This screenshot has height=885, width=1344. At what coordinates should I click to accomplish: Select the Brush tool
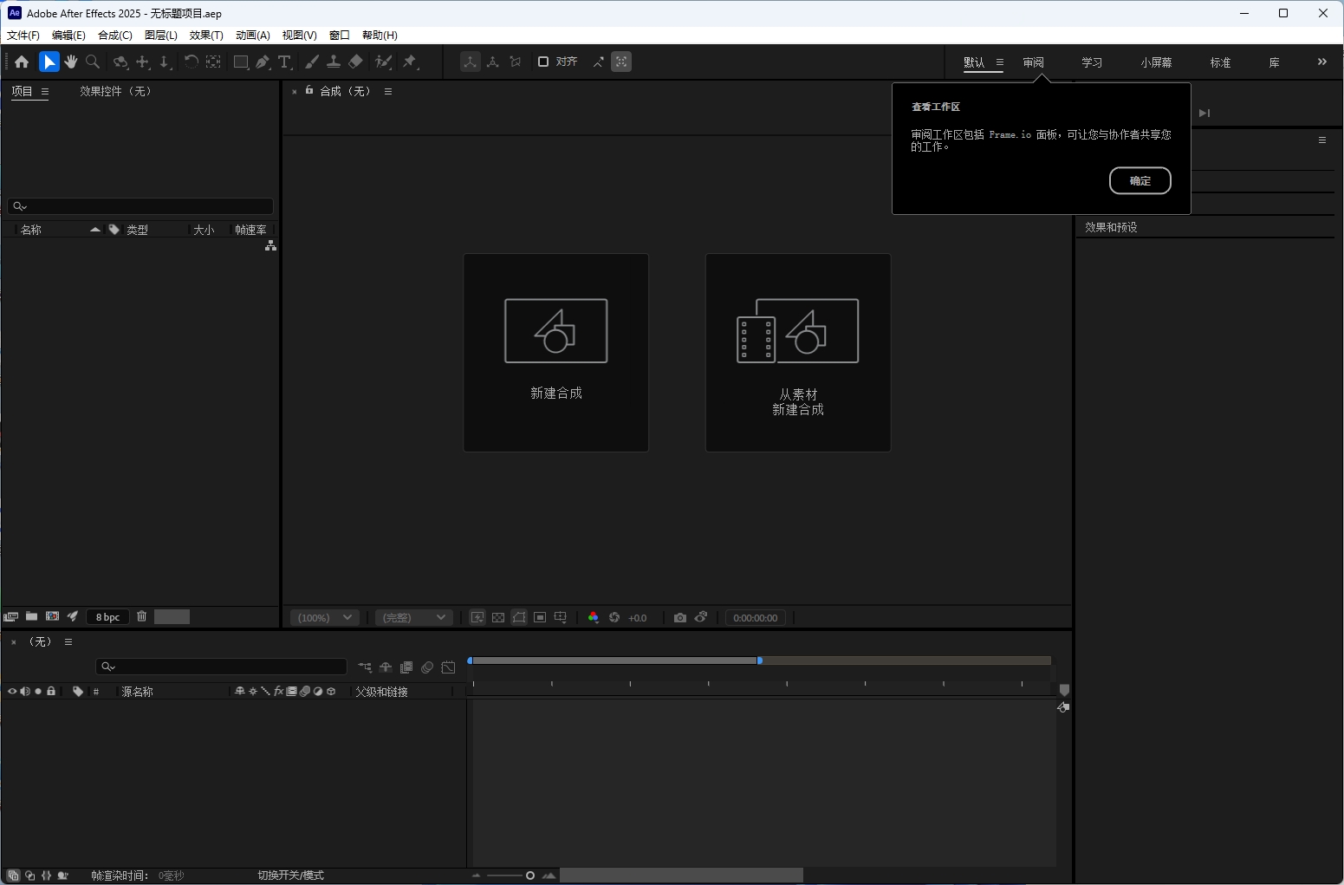click(312, 62)
